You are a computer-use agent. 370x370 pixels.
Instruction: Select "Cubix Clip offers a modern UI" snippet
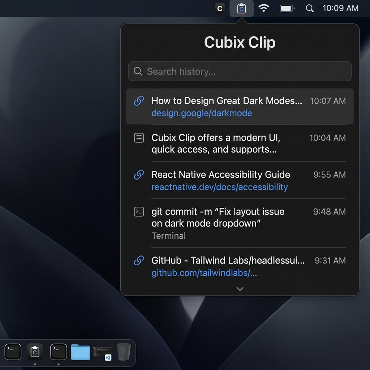pyautogui.click(x=216, y=143)
